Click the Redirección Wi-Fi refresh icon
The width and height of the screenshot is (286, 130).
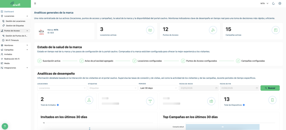(x=2, y=59)
